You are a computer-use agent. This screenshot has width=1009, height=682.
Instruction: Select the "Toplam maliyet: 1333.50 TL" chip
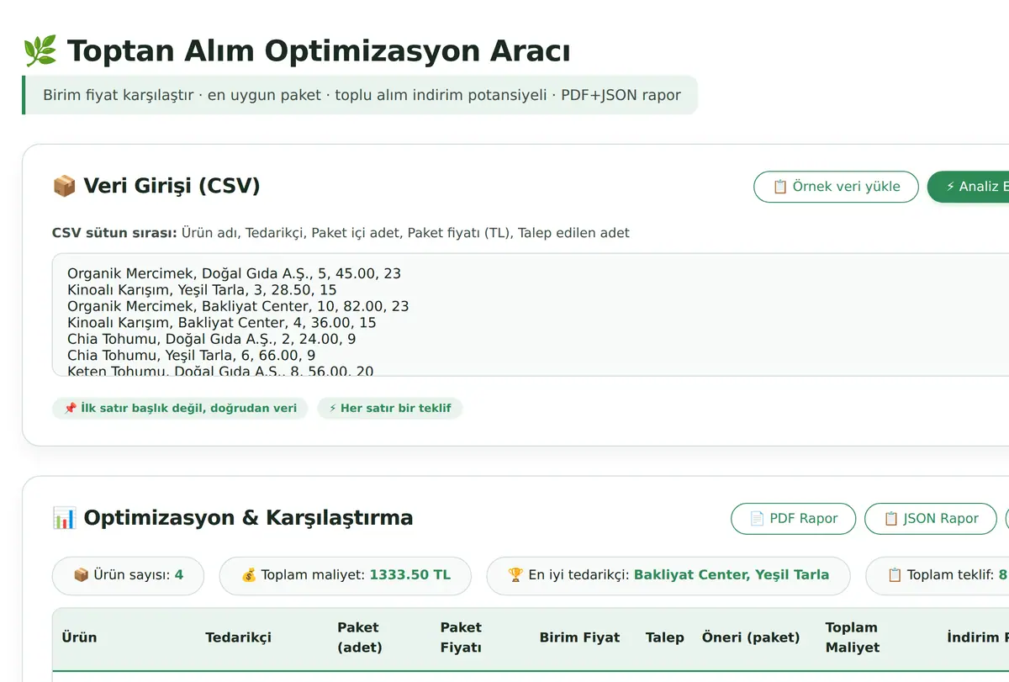click(x=346, y=576)
